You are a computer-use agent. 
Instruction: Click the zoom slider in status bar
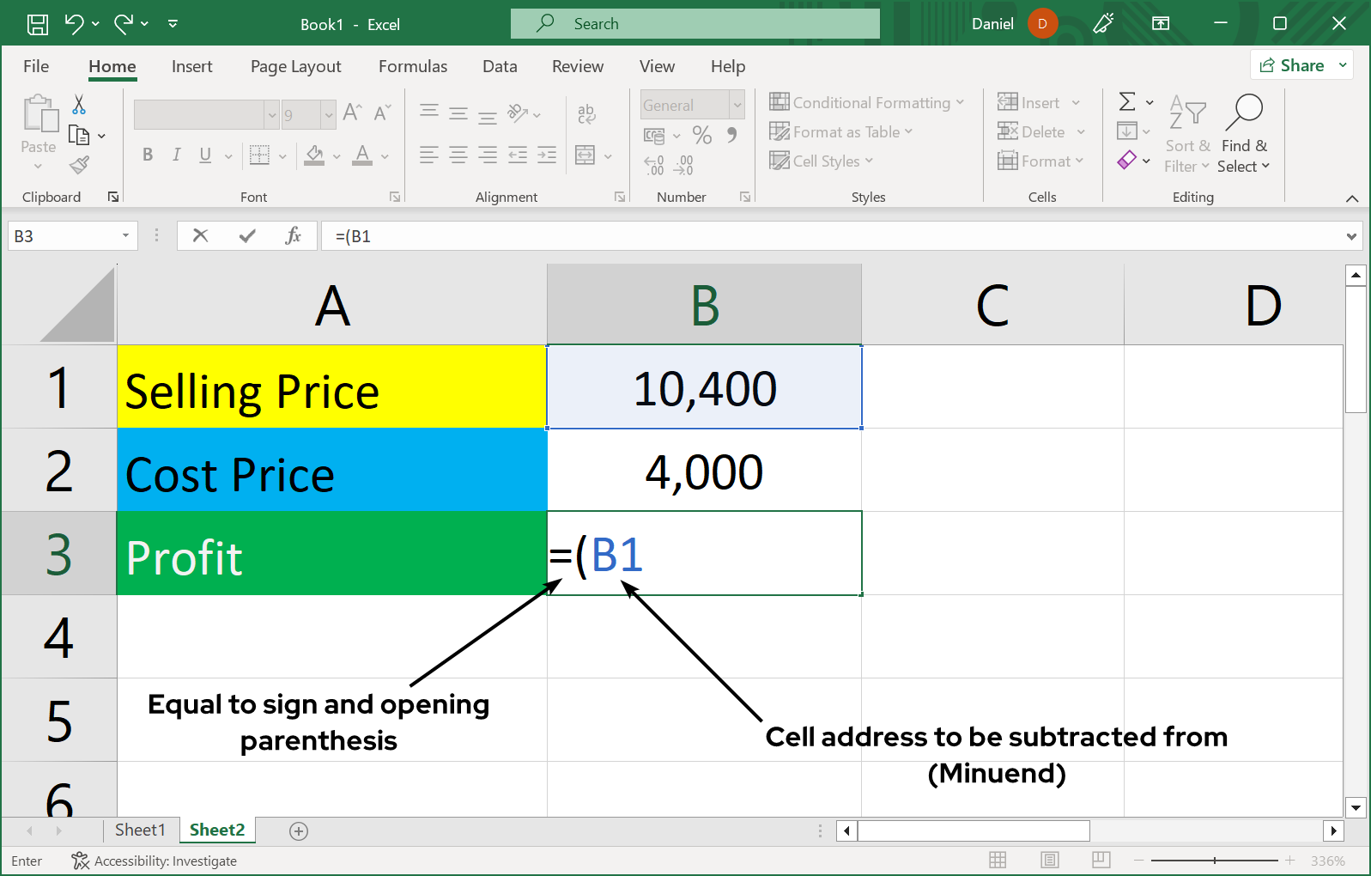(1214, 861)
